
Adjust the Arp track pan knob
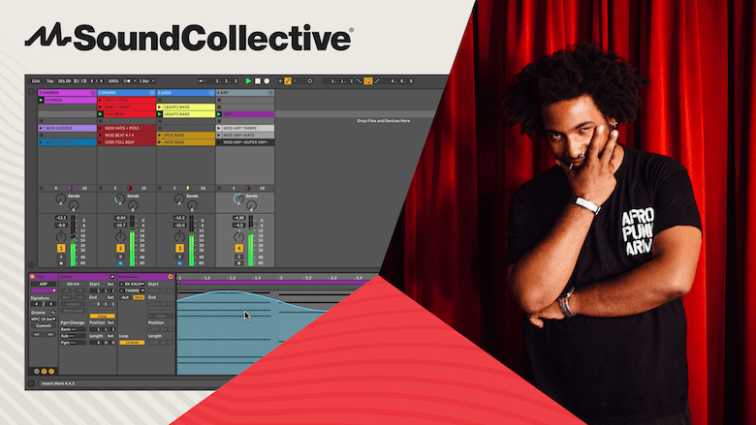coord(239,237)
